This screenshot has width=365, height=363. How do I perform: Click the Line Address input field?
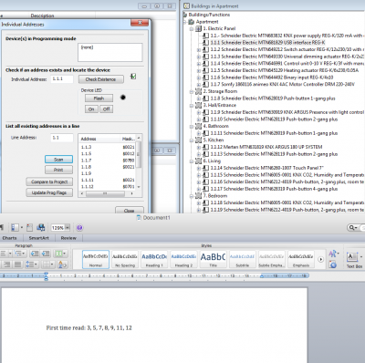62,138
